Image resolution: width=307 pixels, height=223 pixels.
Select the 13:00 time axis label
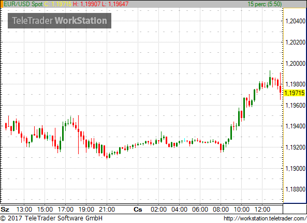24,210
